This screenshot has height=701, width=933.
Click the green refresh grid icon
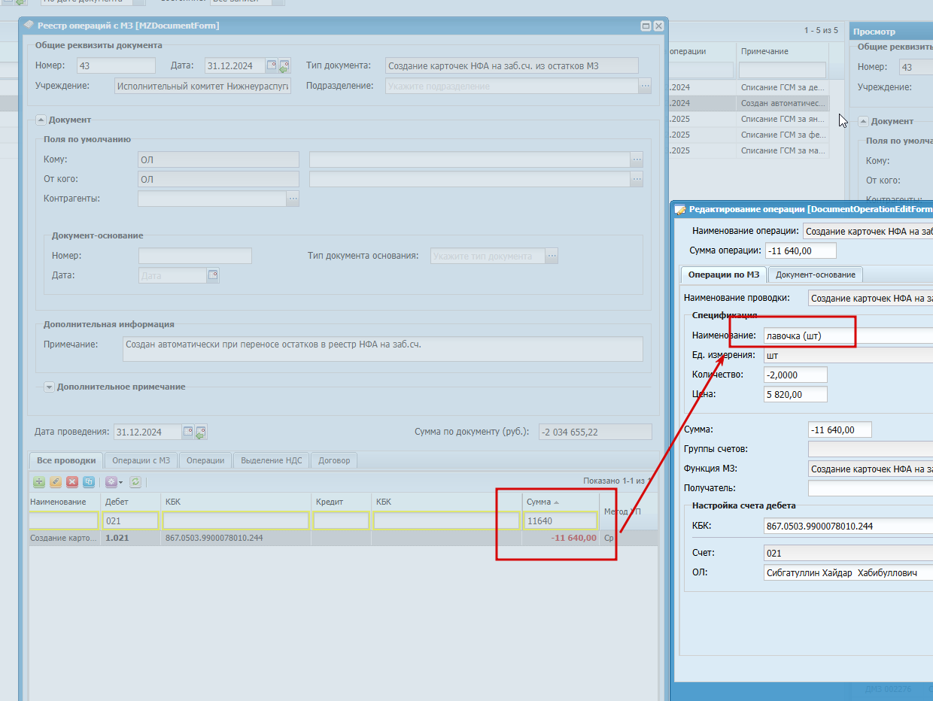pos(135,481)
